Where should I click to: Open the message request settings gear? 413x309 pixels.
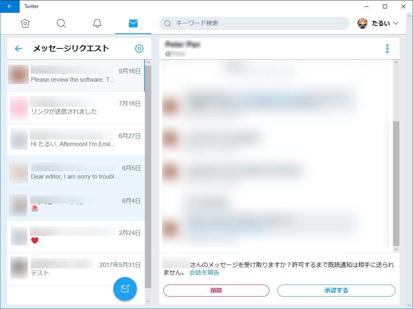click(139, 48)
